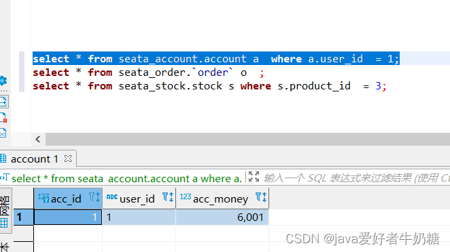Click the result query text 'select * from seata_account.account'

tap(126, 178)
